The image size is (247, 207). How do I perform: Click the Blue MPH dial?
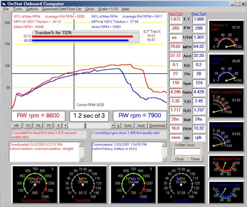pyautogui.click(x=181, y=184)
